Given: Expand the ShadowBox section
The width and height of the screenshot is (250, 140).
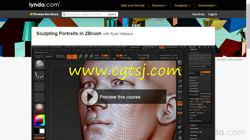Looking at the screenshot, I should coord(194,83).
